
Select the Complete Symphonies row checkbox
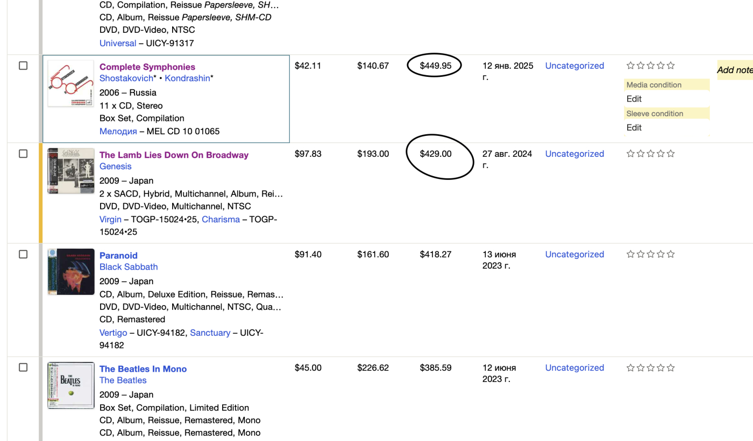pyautogui.click(x=23, y=66)
